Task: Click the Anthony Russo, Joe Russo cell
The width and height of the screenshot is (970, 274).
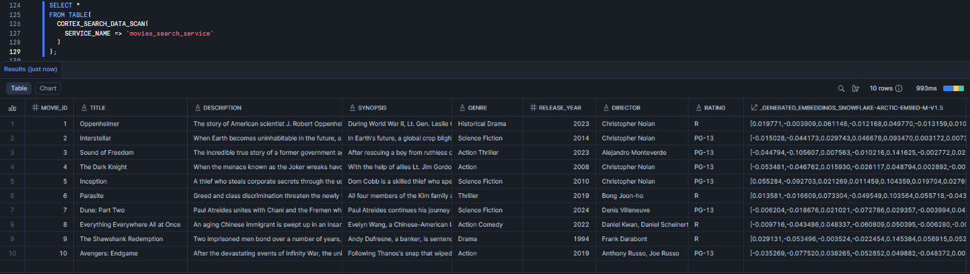Action: pos(642,253)
